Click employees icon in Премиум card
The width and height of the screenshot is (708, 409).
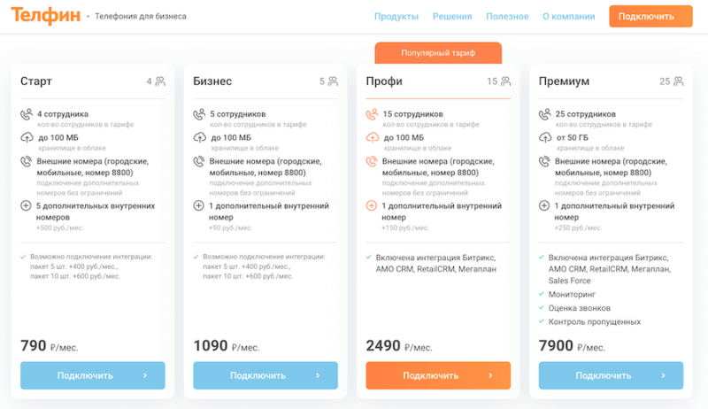pos(544,114)
